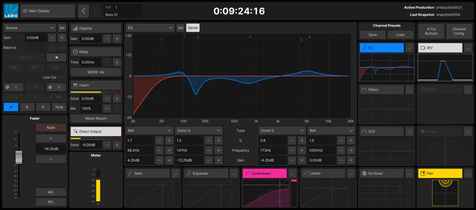Open the Gate module

(148, 173)
